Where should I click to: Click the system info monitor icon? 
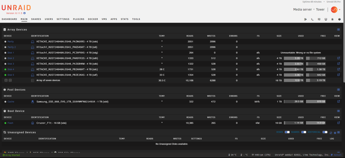tap(326, 19)
